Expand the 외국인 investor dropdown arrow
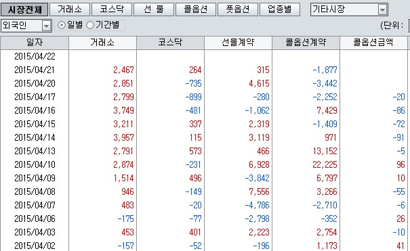Viewport: 410px width, 251px height. pyautogui.click(x=46, y=26)
